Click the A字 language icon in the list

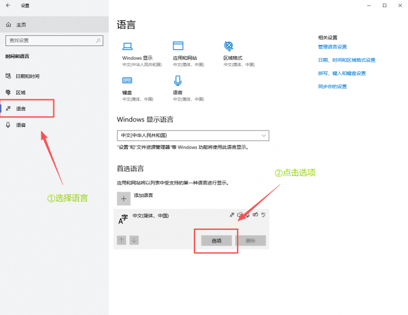point(123,219)
